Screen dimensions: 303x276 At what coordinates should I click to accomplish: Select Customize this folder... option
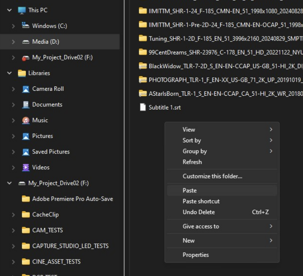click(222, 176)
